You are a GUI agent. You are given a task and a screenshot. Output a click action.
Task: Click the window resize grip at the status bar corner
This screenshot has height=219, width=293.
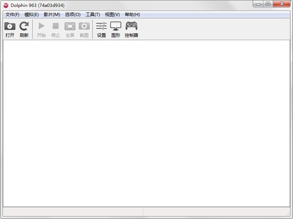coord(288,214)
